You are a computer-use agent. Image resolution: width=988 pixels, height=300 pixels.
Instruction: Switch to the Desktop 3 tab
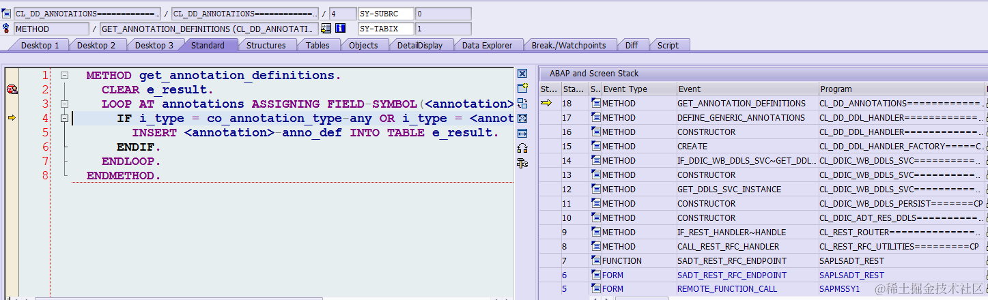[x=154, y=45]
